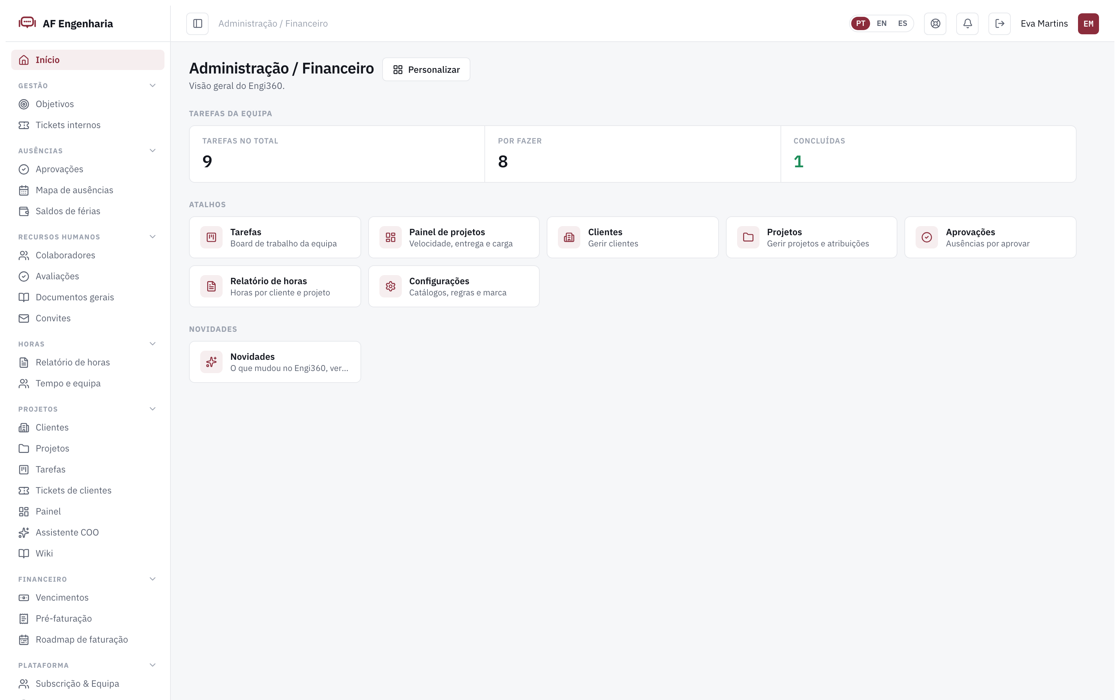Go to Início in sidebar
Screen dimensions: 1120x700
(x=87, y=60)
